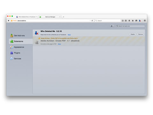Select the Extensions category
153x115 pixels.
[x=21, y=41]
